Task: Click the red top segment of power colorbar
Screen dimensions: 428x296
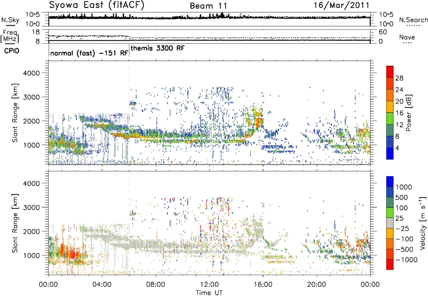Action: click(390, 72)
